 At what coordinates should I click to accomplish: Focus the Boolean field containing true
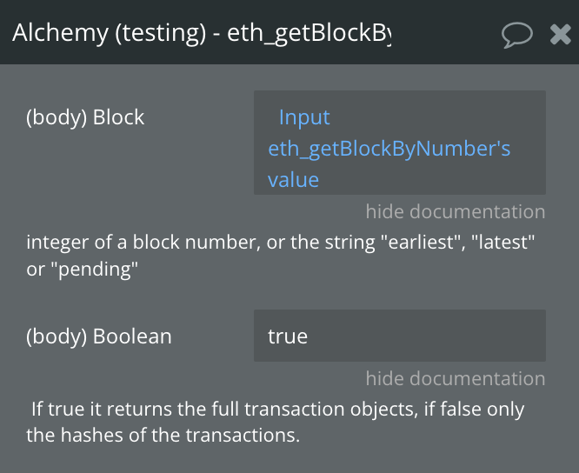pos(400,336)
